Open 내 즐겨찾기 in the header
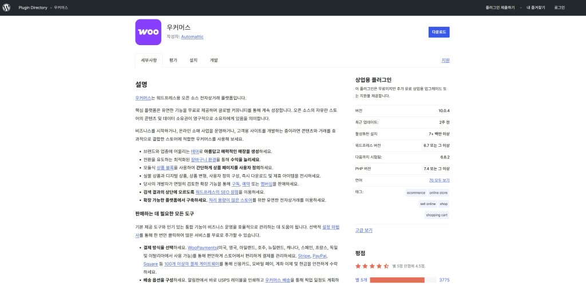This screenshot has width=586, height=286. (x=536, y=7)
